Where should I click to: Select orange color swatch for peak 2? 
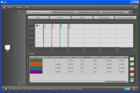coord(36,64)
